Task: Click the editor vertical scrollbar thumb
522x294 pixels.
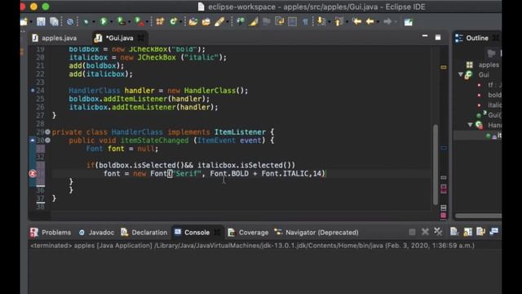Action: coord(436,165)
